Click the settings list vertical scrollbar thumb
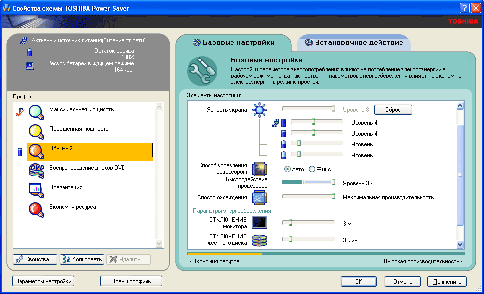 460,175
